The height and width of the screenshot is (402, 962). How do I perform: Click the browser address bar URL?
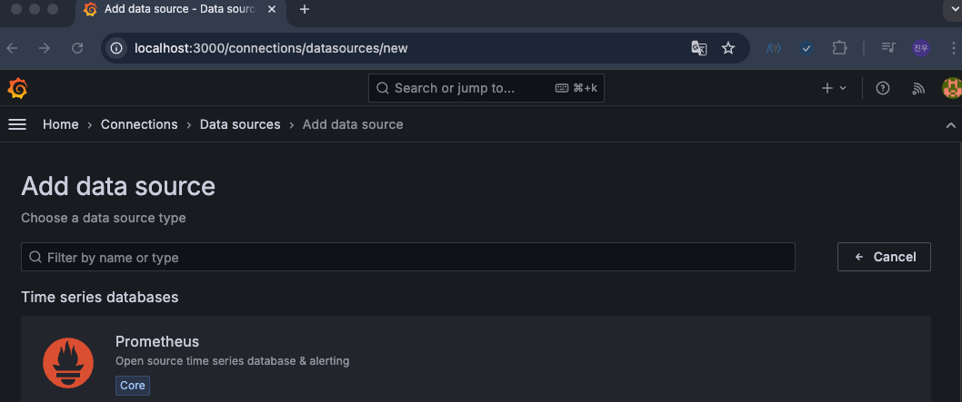coord(271,48)
